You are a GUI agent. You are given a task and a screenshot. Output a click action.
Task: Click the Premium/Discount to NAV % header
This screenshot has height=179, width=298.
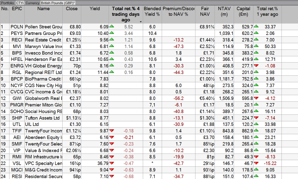click(x=178, y=11)
